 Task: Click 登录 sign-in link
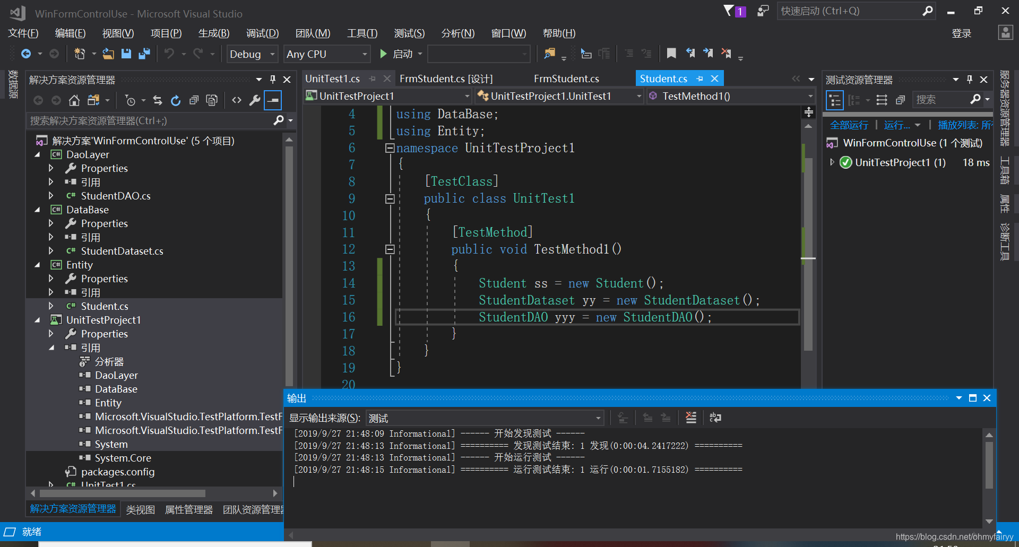click(961, 33)
